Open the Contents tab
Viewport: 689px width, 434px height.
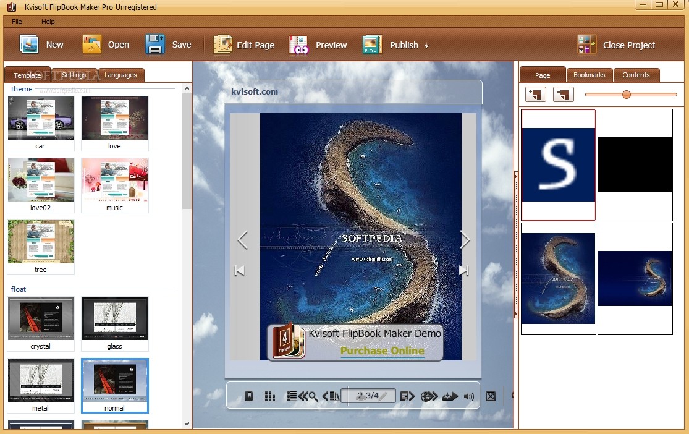pos(636,75)
